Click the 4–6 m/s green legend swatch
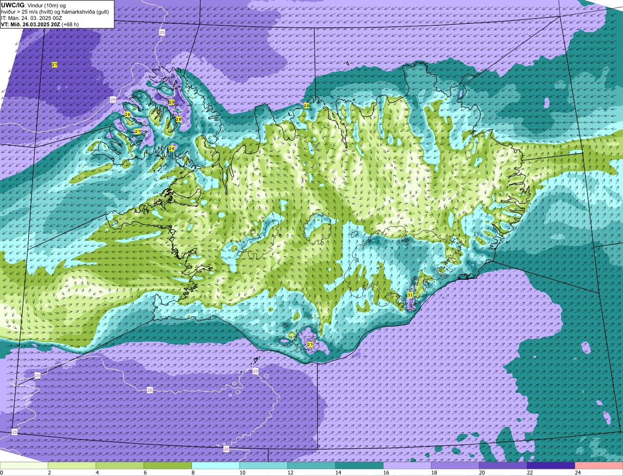The image size is (623, 476). point(120,465)
